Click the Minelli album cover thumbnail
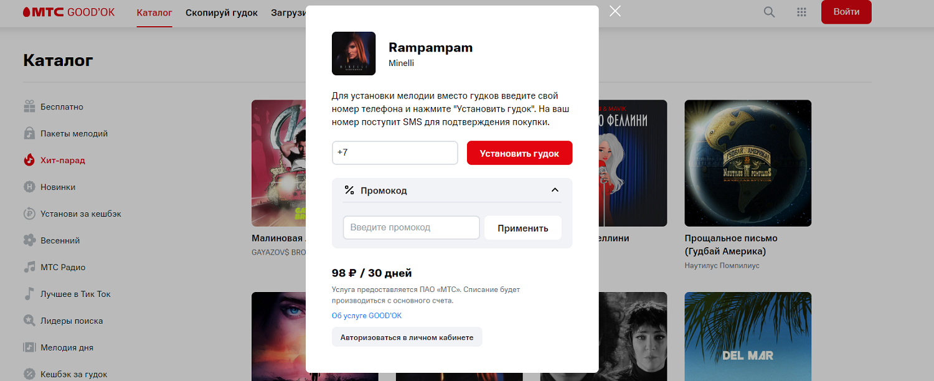934x381 pixels. pos(354,54)
